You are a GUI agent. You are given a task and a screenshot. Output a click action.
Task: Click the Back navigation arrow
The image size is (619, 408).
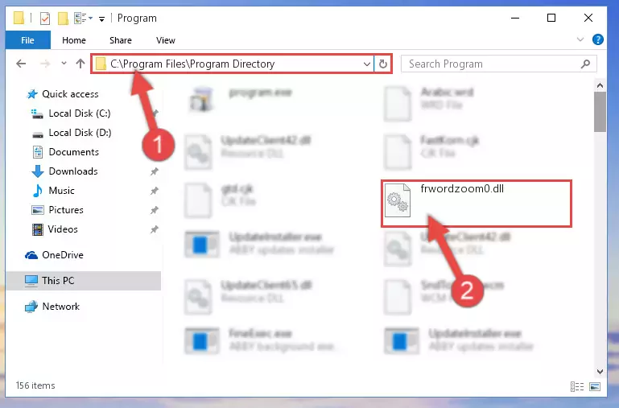click(x=21, y=64)
